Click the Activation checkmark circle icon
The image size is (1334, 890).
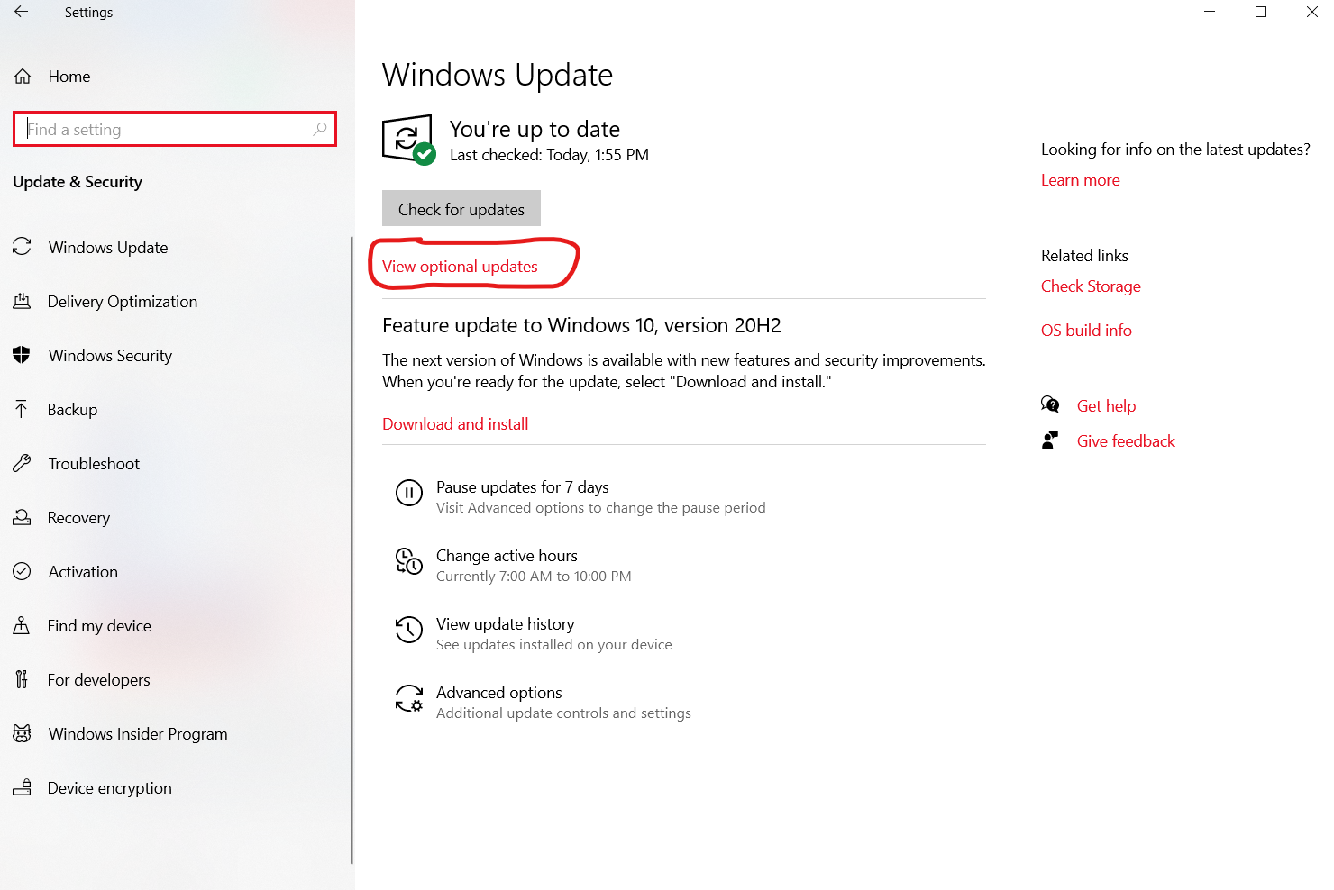click(x=22, y=571)
